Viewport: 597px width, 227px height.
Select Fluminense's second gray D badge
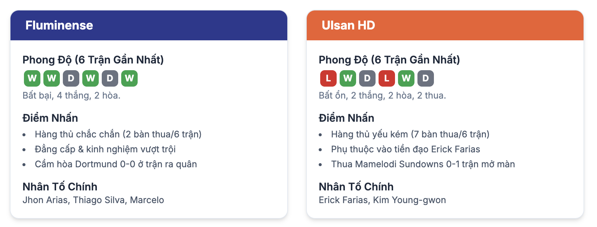[110, 78]
